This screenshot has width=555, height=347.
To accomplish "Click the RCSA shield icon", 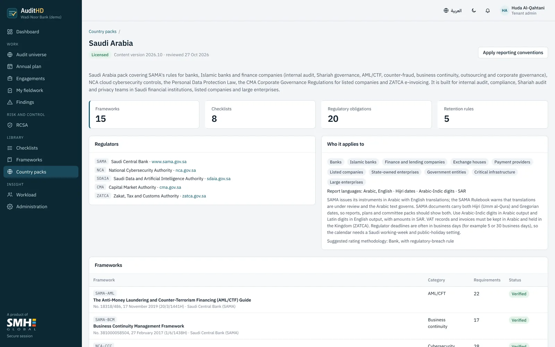I will (x=10, y=125).
